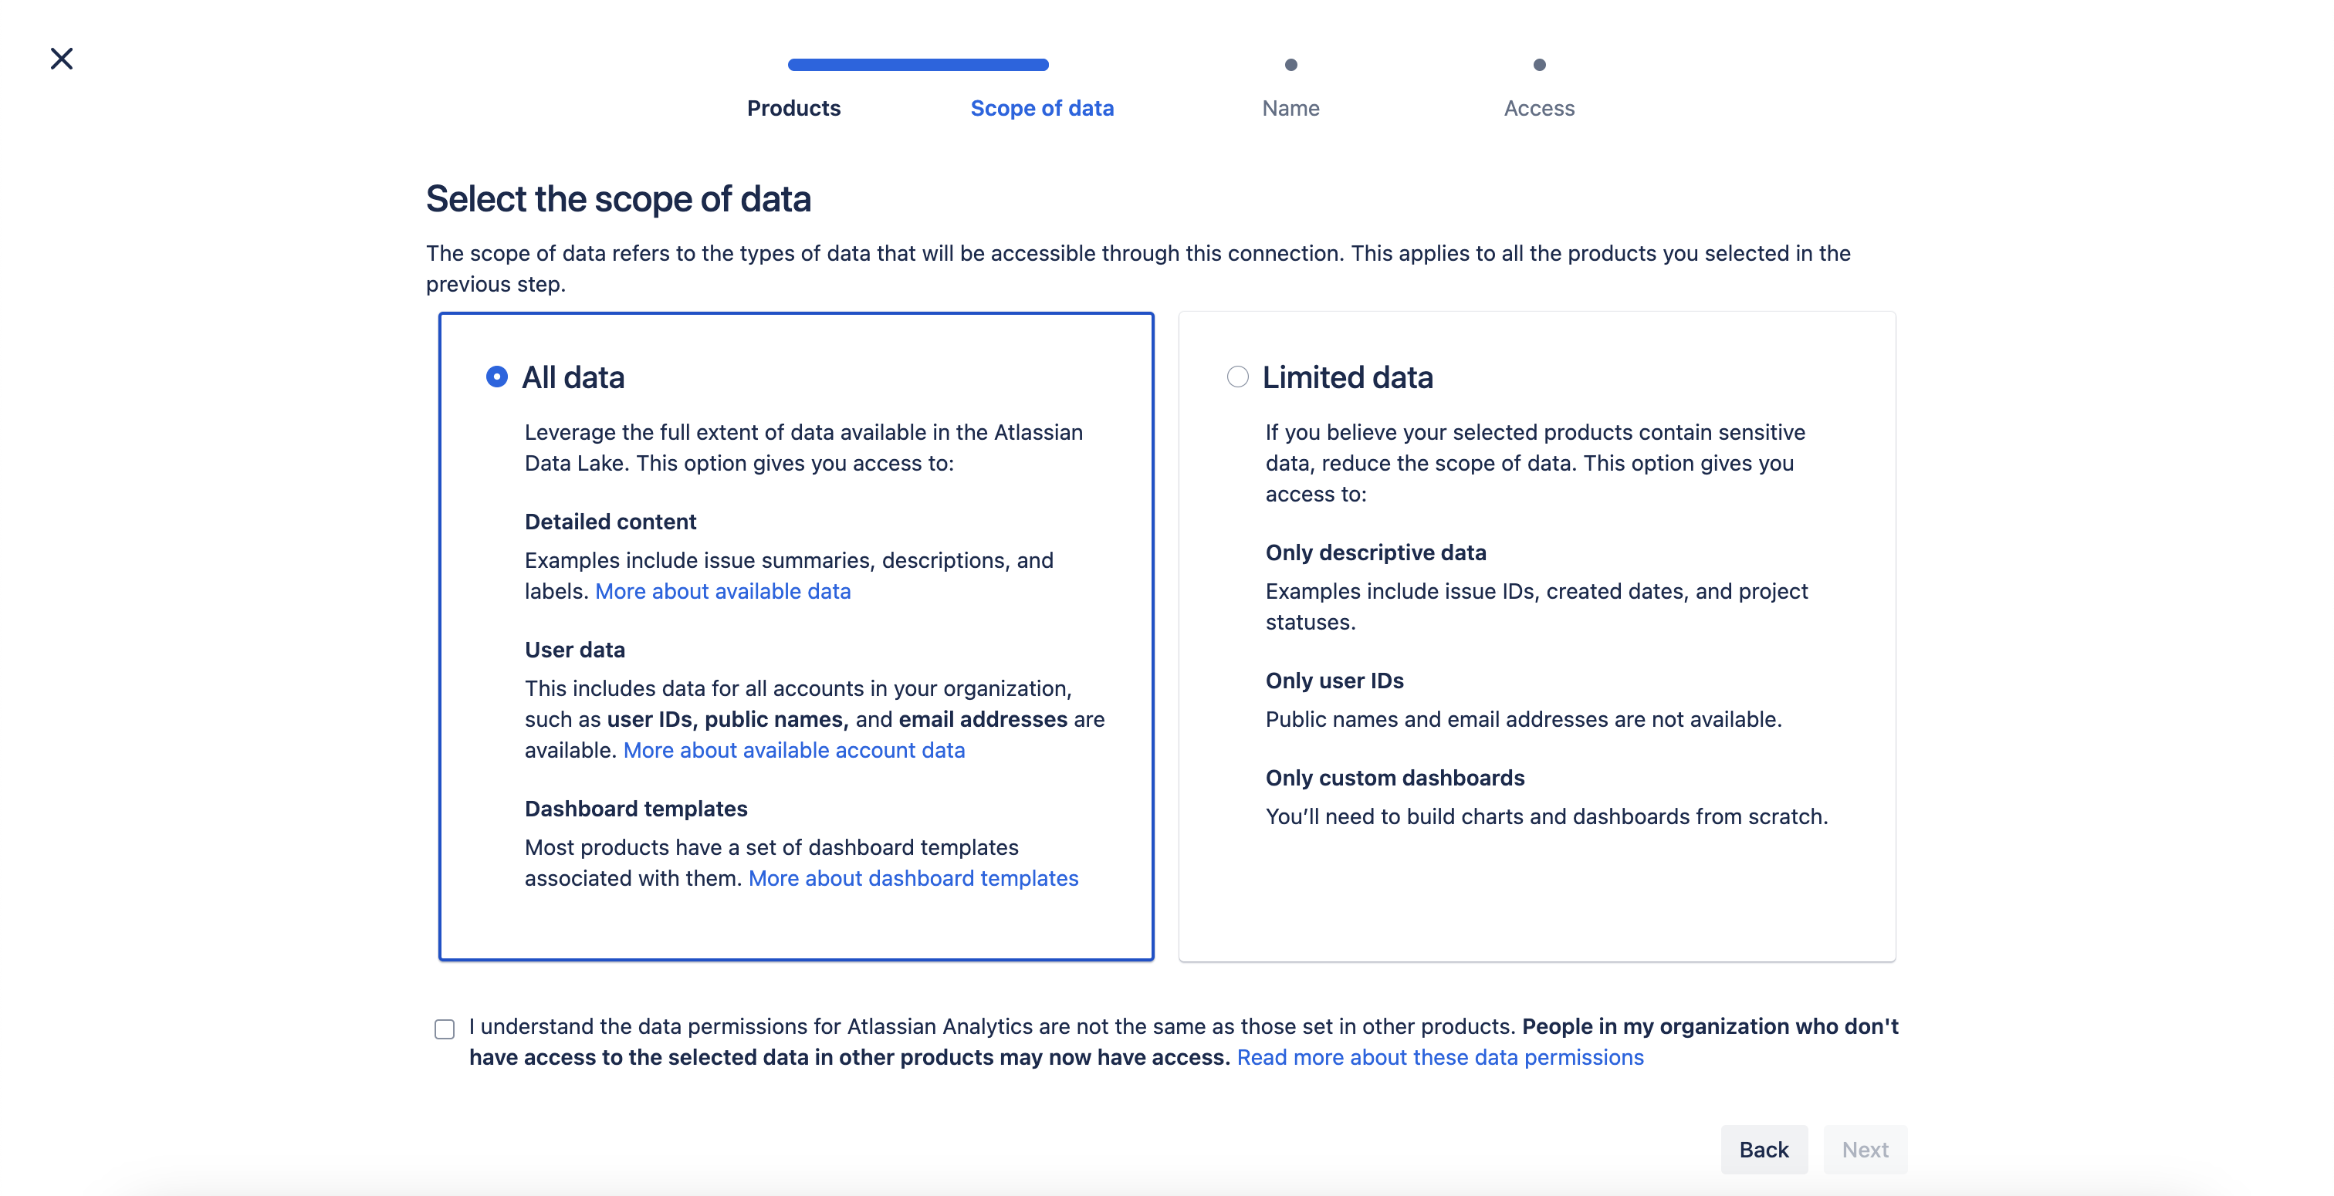Click the Select the scope of data heading

click(618, 198)
